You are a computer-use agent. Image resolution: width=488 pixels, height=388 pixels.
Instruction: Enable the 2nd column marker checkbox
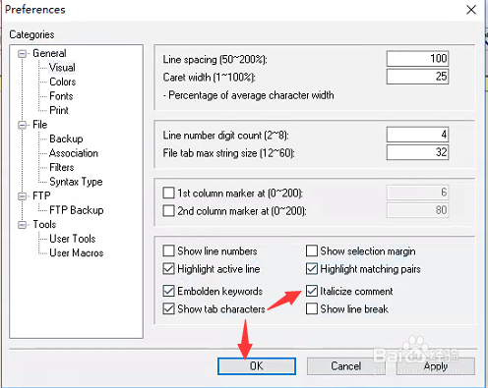pos(168,210)
